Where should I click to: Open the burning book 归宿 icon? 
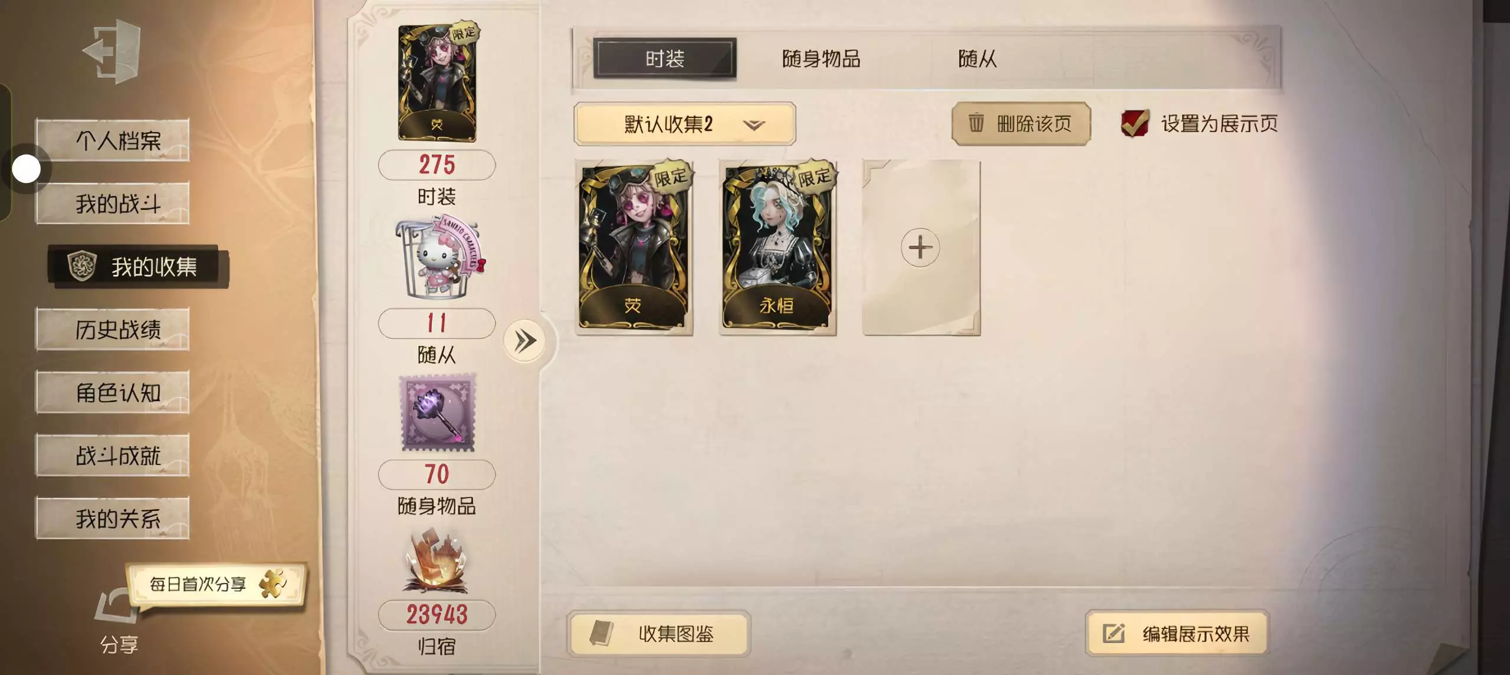[x=436, y=561]
